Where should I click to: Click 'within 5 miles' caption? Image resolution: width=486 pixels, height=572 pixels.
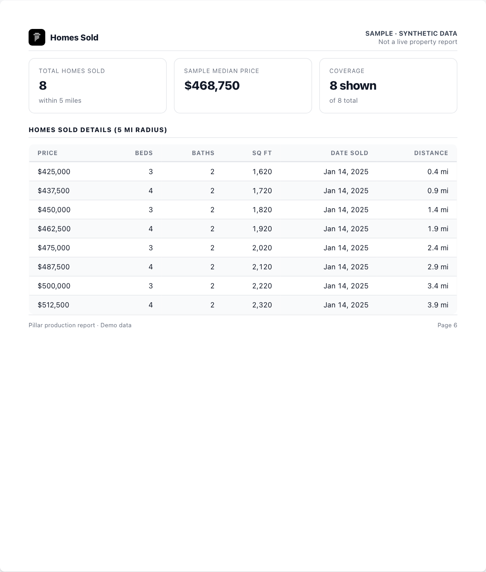coord(60,101)
